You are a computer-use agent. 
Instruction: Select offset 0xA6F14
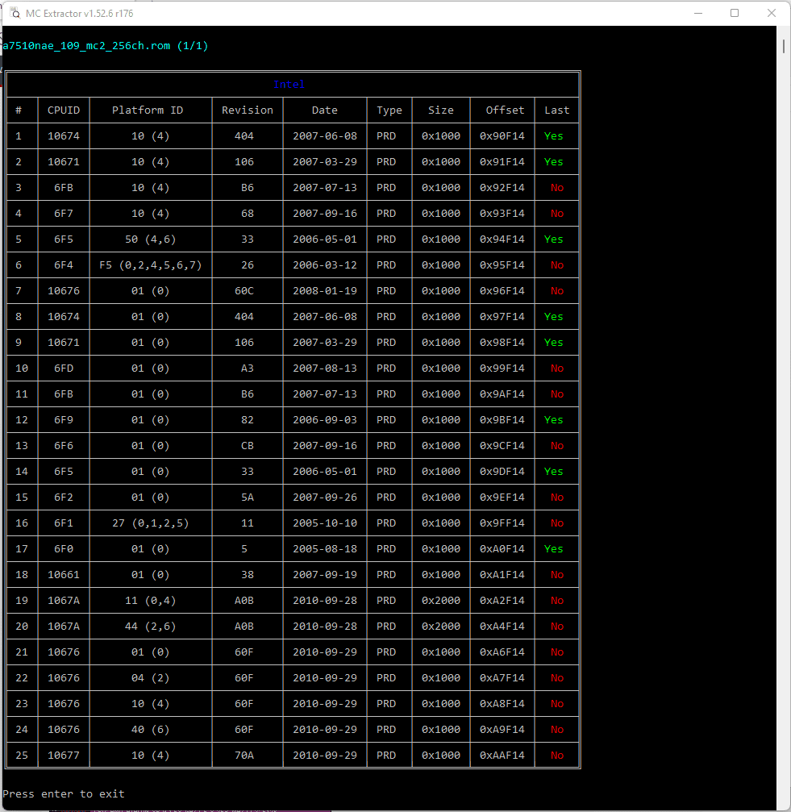coord(502,652)
